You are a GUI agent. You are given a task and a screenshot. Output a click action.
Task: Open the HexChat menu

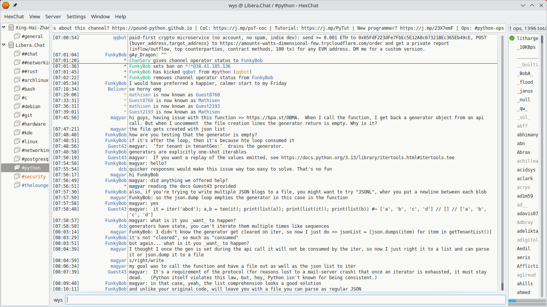click(x=14, y=16)
